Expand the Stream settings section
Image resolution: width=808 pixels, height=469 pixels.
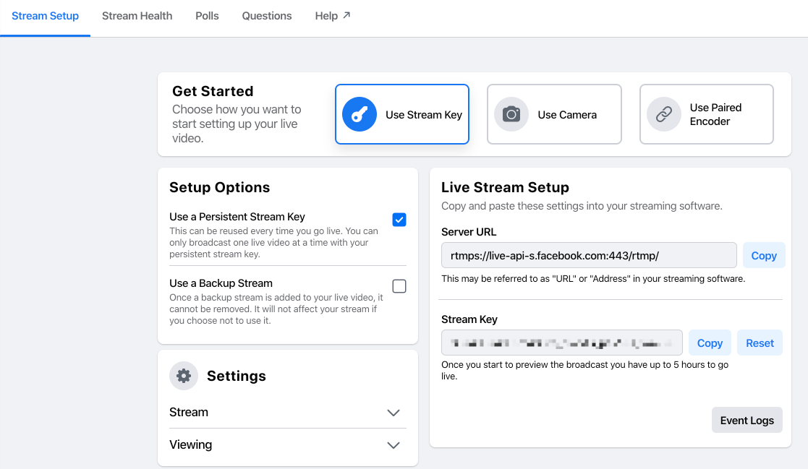[288, 413]
